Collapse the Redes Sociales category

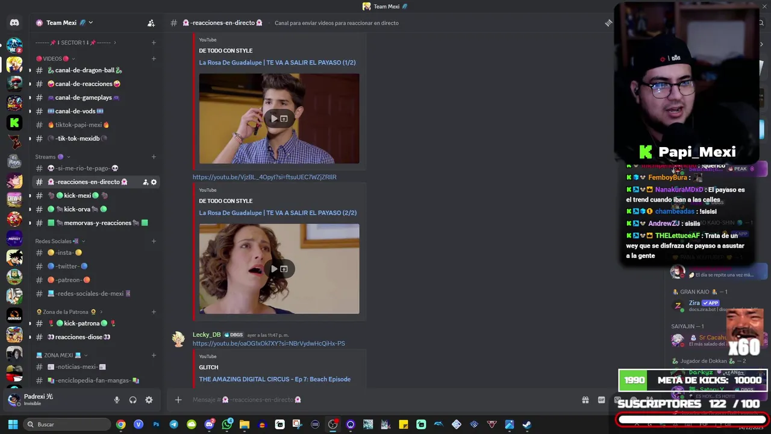coord(60,241)
